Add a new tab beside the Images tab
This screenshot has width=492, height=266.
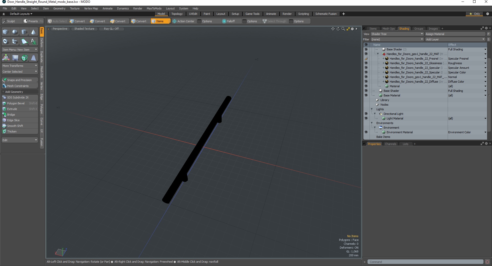pyautogui.click(x=442, y=29)
